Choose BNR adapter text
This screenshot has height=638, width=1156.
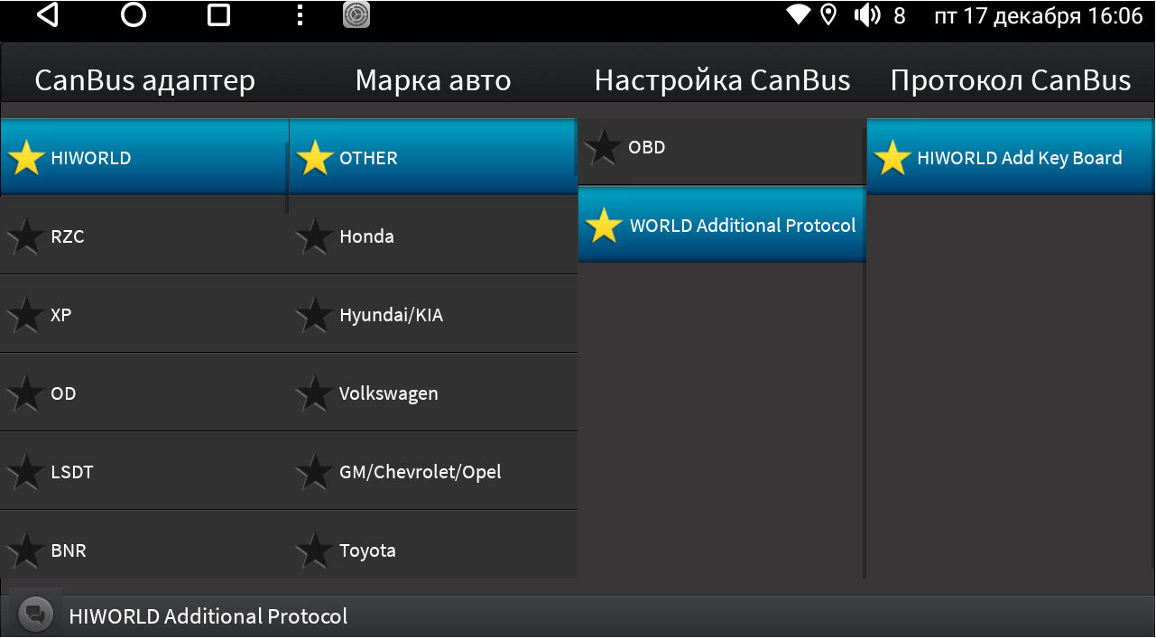(69, 550)
